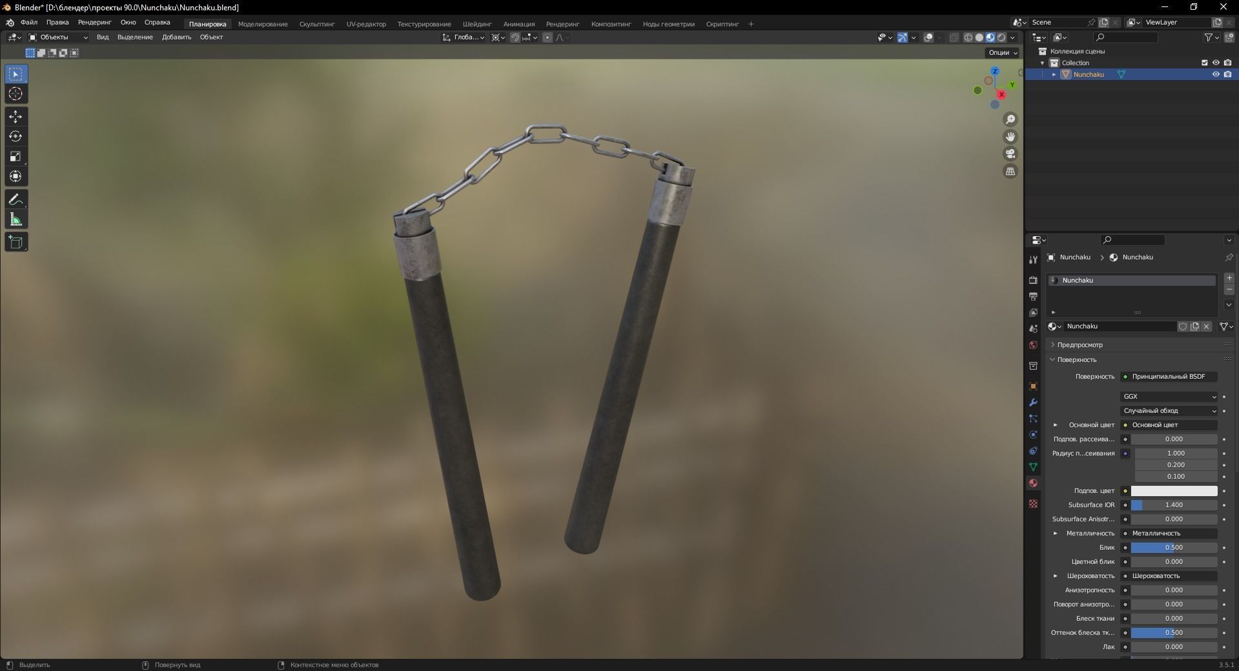This screenshot has height=671, width=1239.
Task: Switch to the 'Моделирование' workspace tab
Action: click(x=263, y=24)
